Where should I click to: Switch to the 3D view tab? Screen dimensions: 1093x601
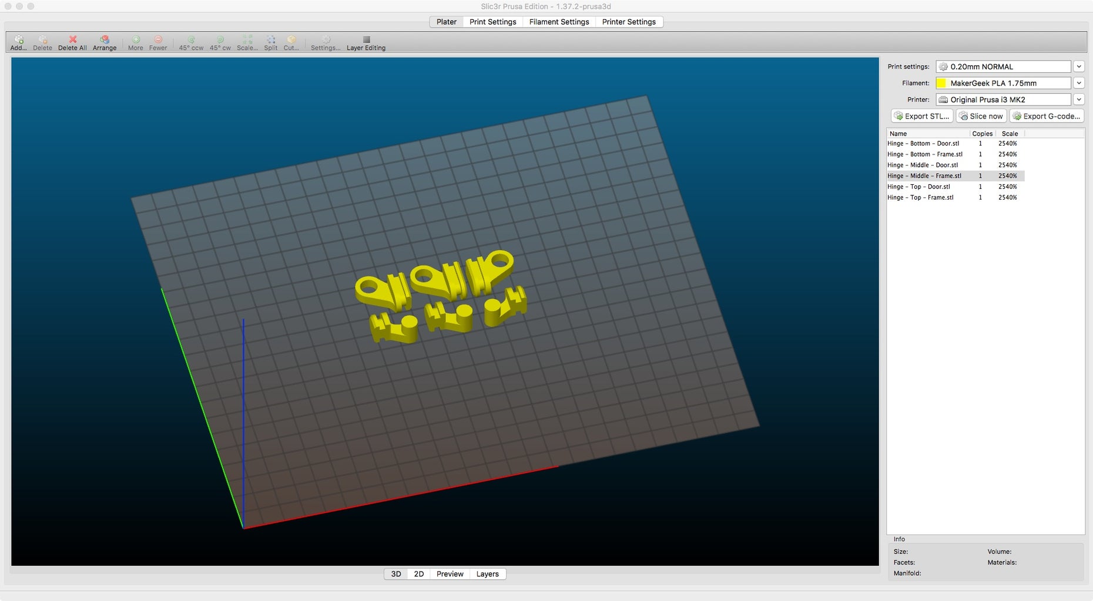pos(396,574)
